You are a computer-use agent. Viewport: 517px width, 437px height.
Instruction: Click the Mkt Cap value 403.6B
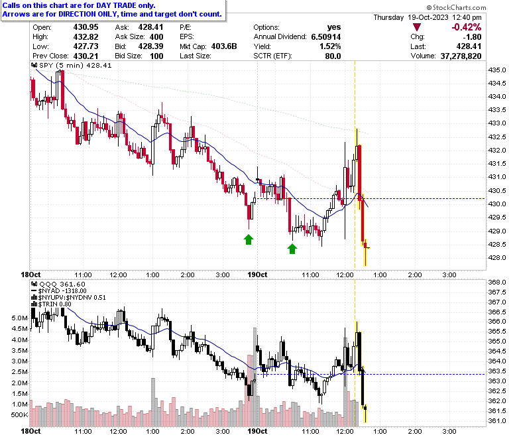point(224,46)
